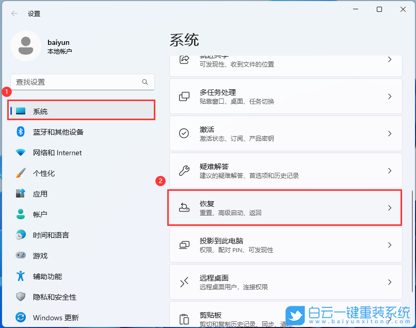Viewport: 416px width, 328px height.
Task: Expand the 多任务处理 row chevron
Action: point(390,96)
